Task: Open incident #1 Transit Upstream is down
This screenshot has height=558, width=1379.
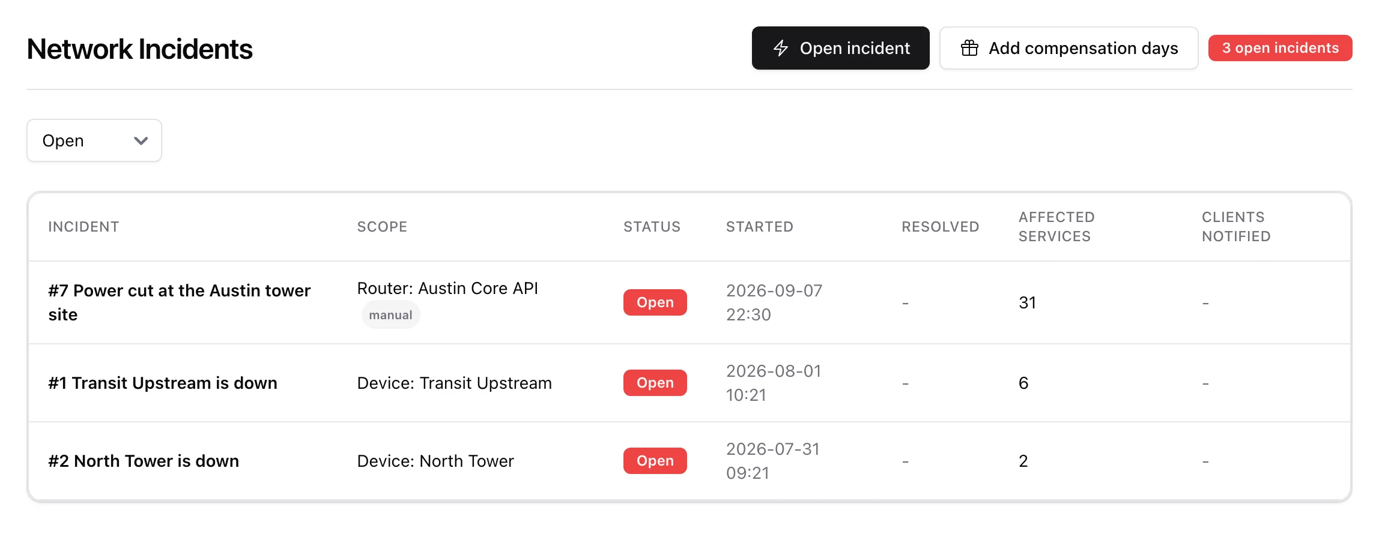Action: [x=163, y=383]
